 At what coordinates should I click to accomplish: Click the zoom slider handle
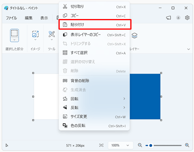(151, 145)
